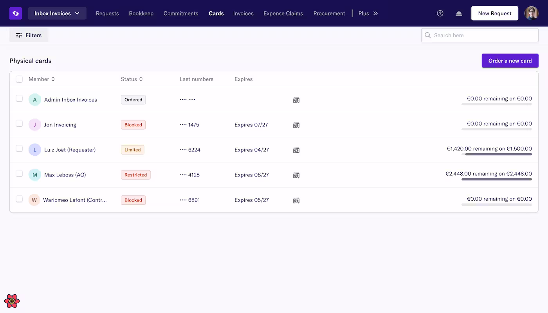Click Expires 05/27 text

(252, 200)
